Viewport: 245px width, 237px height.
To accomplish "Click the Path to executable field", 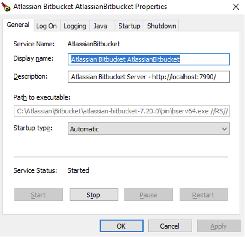I will [122, 111].
